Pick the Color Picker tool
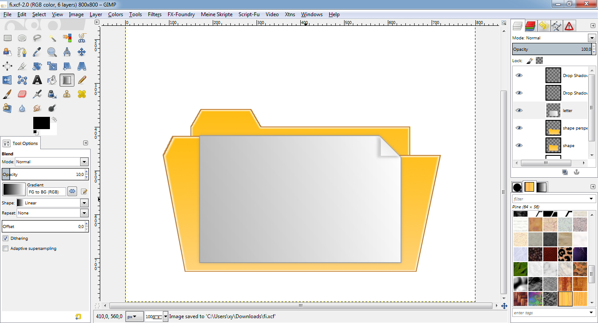598x323 pixels. coord(37,52)
